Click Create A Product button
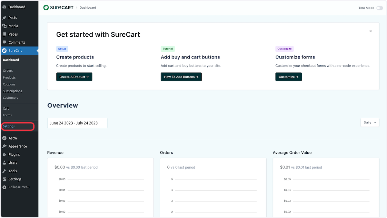This screenshot has height=218, width=387. tap(74, 77)
